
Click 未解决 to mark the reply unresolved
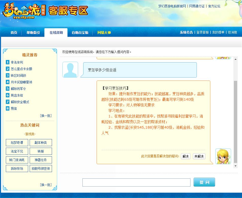pos(199,157)
